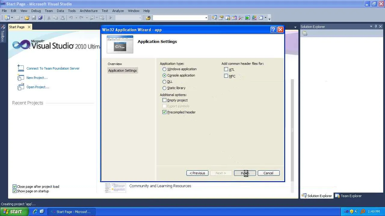Screen dimensions: 385x216
Task: Click the Team Explorer toolbar icon
Action: coord(228,18)
